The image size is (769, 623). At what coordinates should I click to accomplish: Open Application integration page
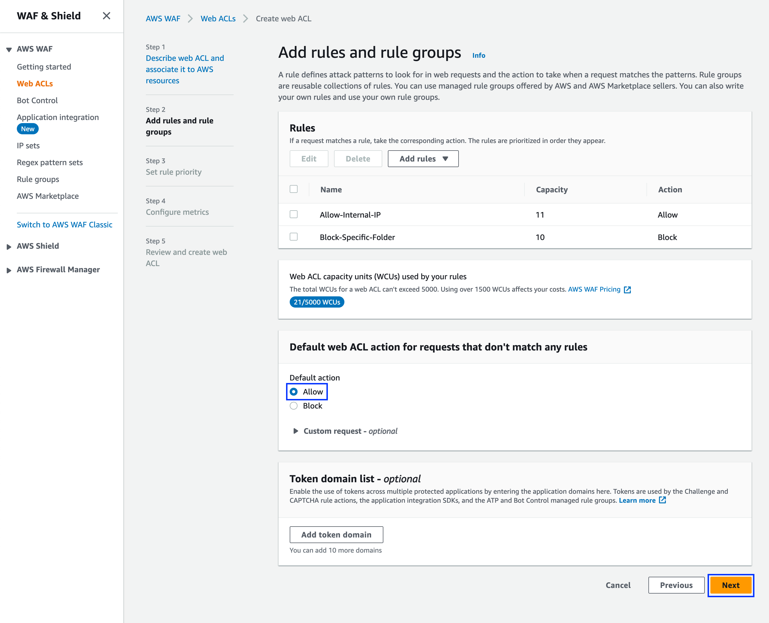58,117
